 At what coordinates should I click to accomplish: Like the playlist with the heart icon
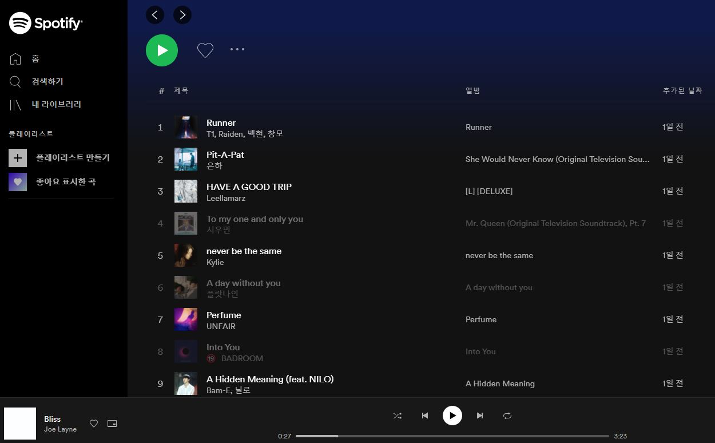(x=205, y=50)
